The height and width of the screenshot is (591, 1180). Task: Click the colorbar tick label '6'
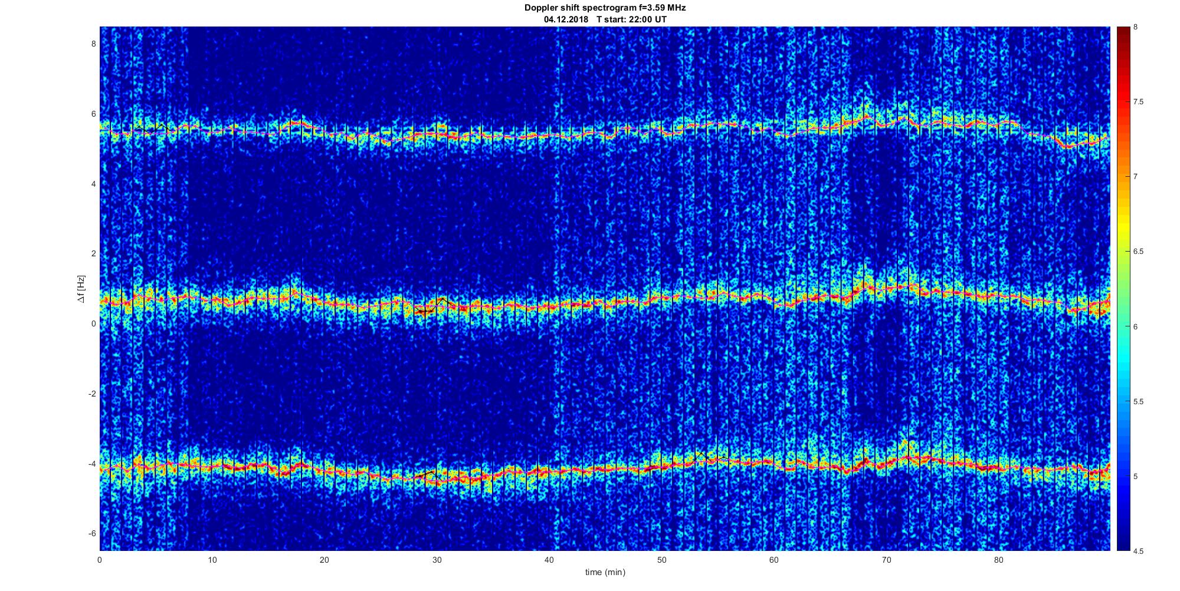(x=1136, y=326)
